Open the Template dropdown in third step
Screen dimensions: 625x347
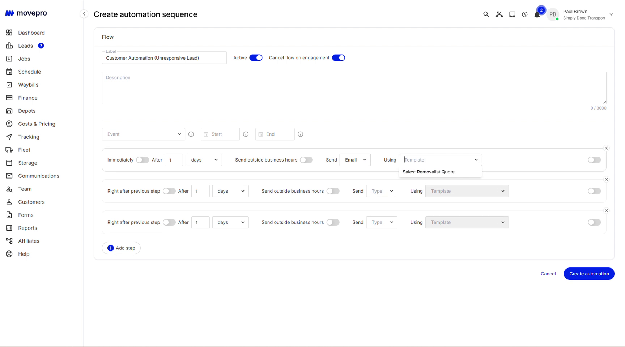point(467,222)
